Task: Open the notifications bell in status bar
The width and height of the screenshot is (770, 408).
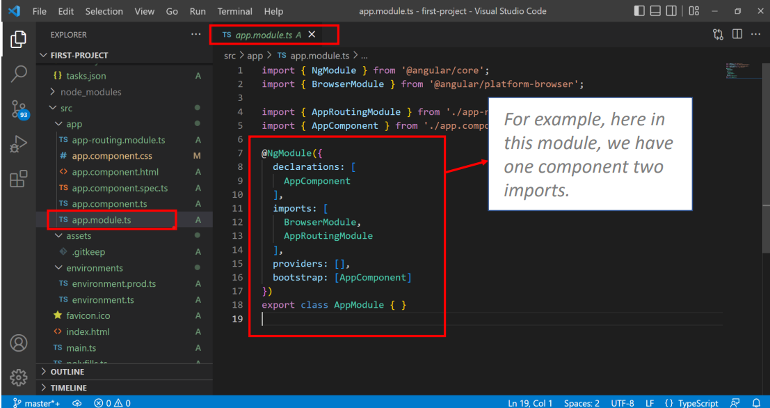Action: tap(756, 402)
